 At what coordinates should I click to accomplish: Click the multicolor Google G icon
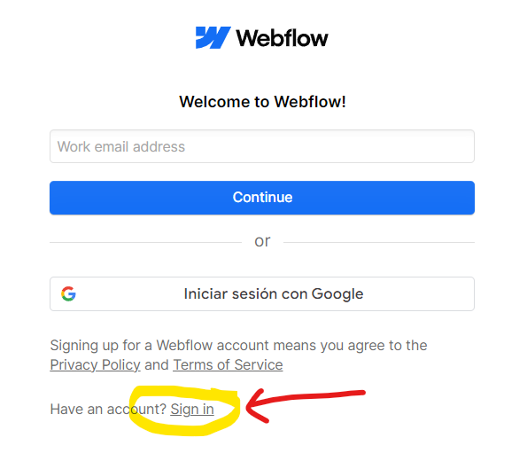(x=68, y=293)
